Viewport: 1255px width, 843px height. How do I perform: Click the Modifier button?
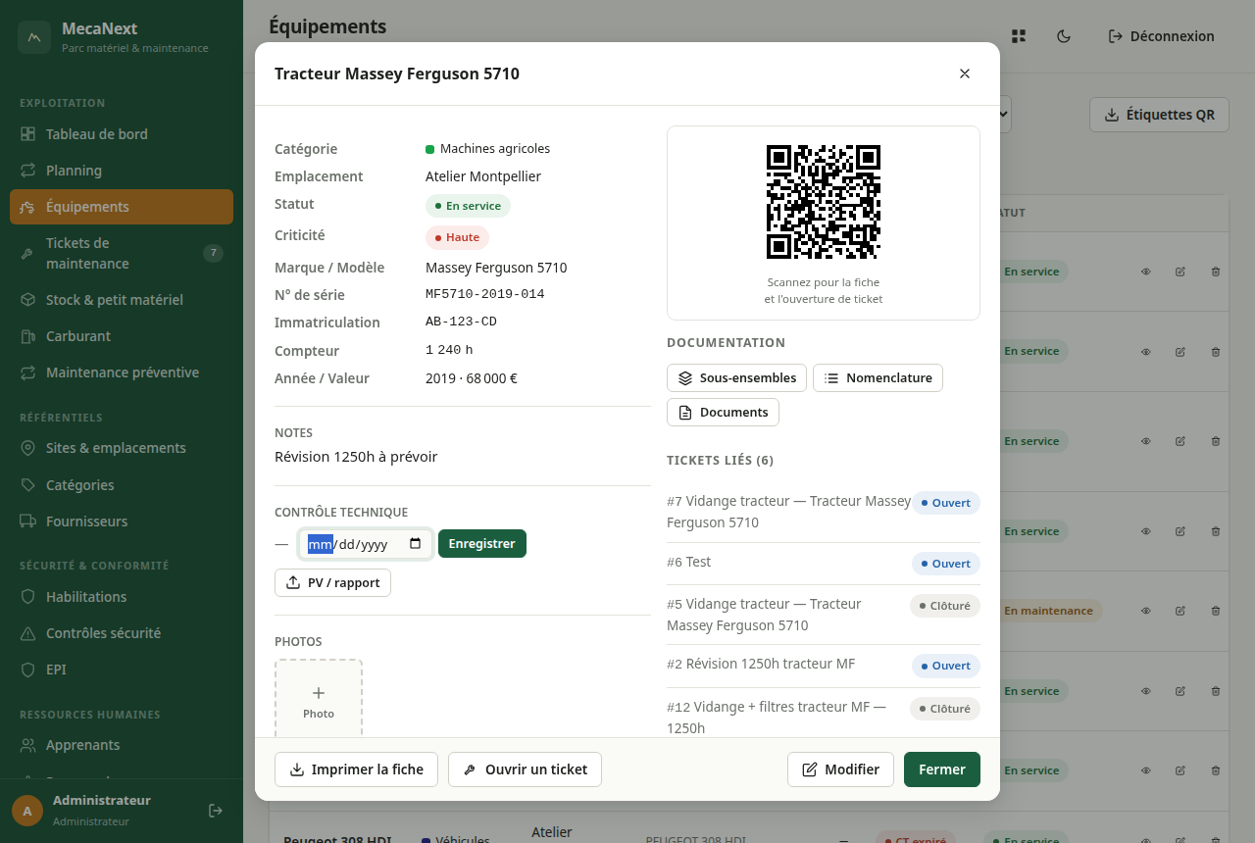(x=840, y=769)
